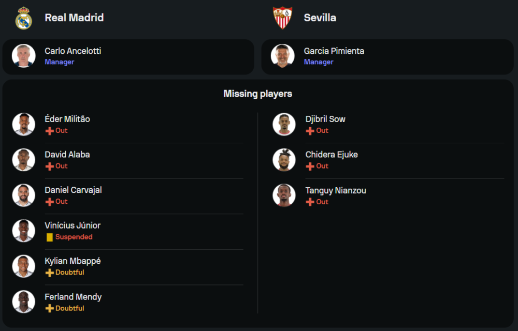This screenshot has height=331, width=518.
Task: Open Garcia Pimienta's manager photo
Action: click(x=283, y=56)
